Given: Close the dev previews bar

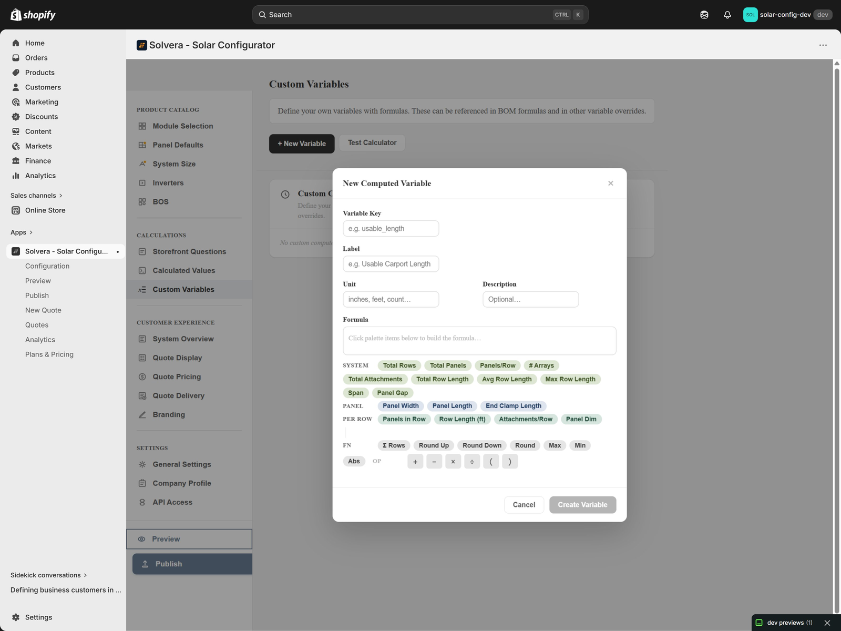Looking at the screenshot, I should coord(827,623).
